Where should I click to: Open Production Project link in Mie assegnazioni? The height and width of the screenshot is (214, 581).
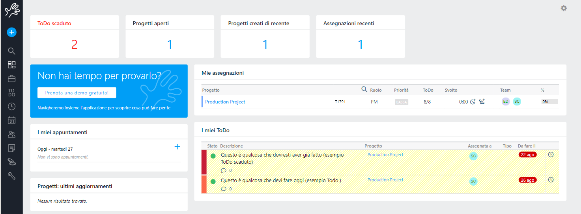click(x=225, y=102)
